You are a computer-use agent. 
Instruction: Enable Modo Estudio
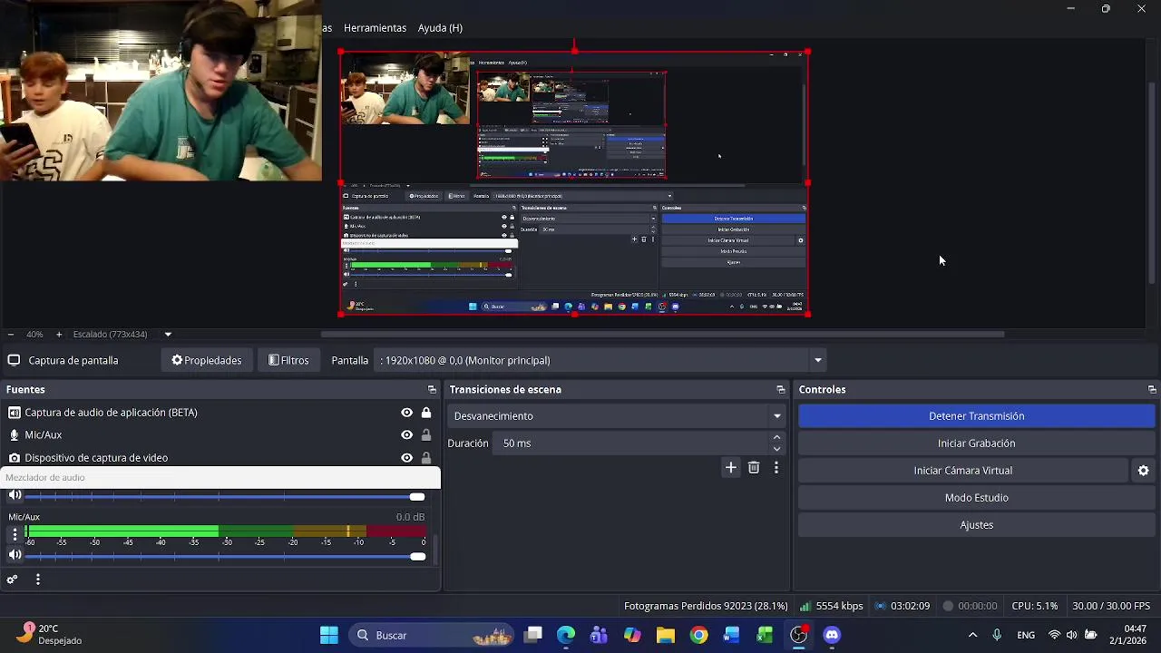point(977,498)
